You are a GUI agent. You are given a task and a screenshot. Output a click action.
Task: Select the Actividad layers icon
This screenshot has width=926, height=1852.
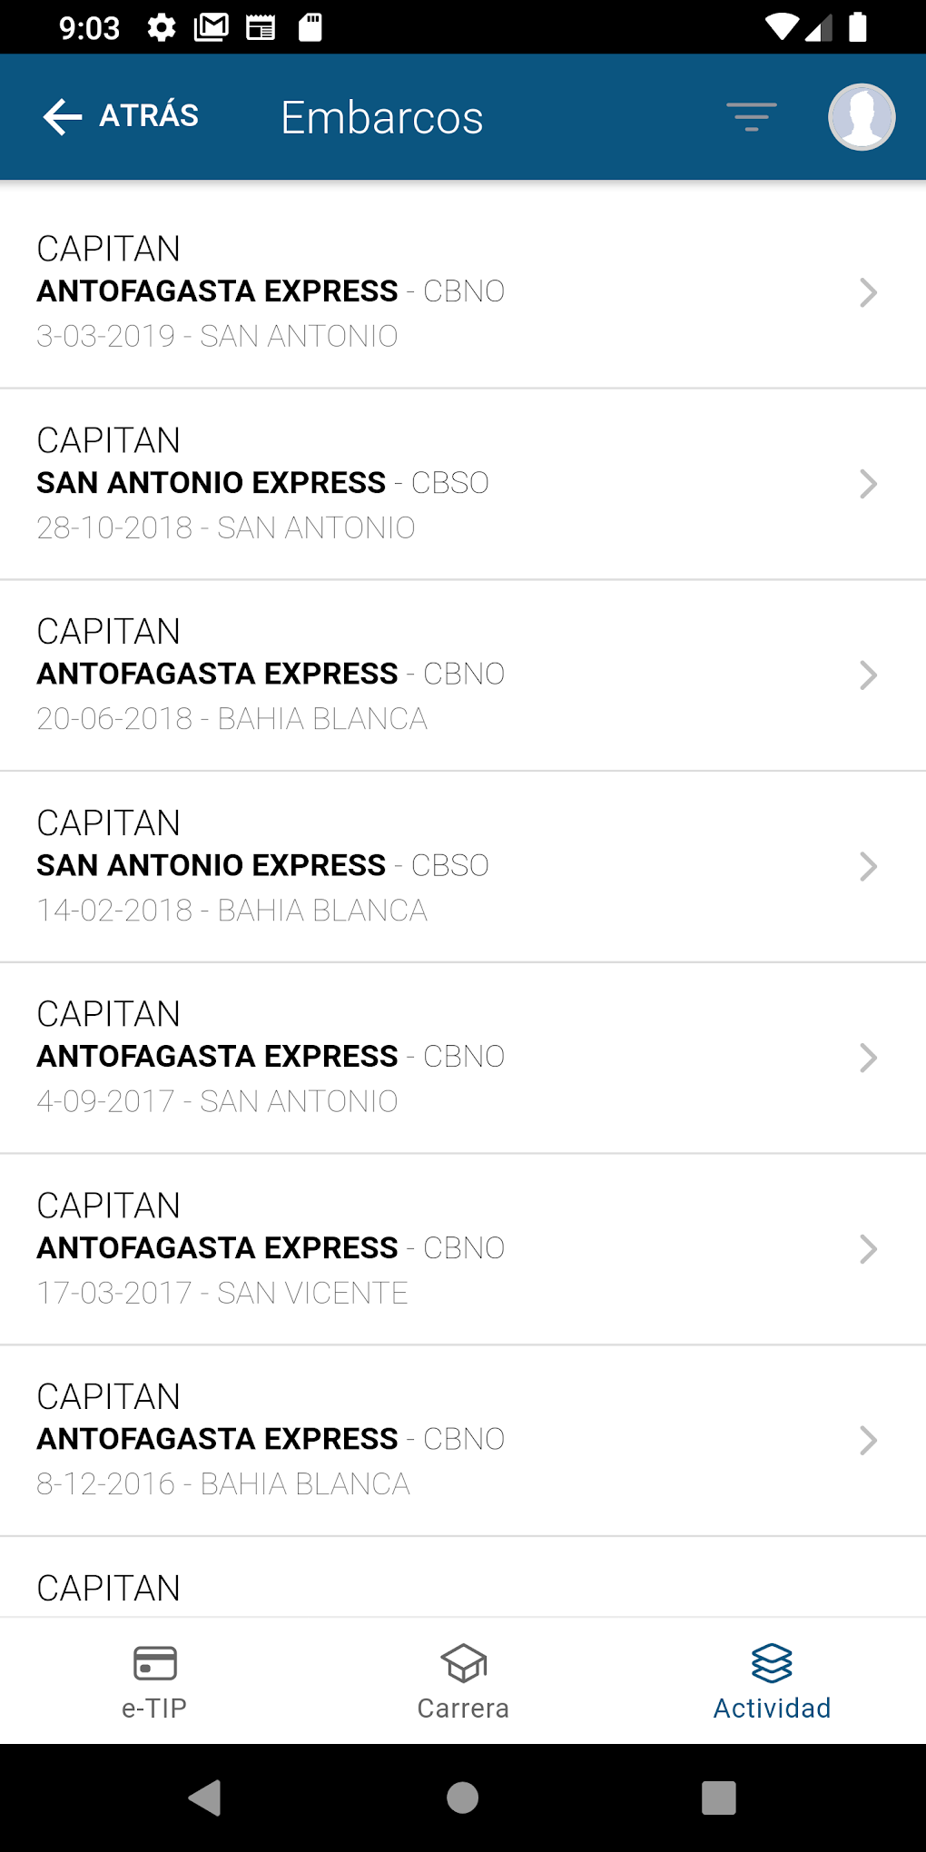(x=772, y=1663)
